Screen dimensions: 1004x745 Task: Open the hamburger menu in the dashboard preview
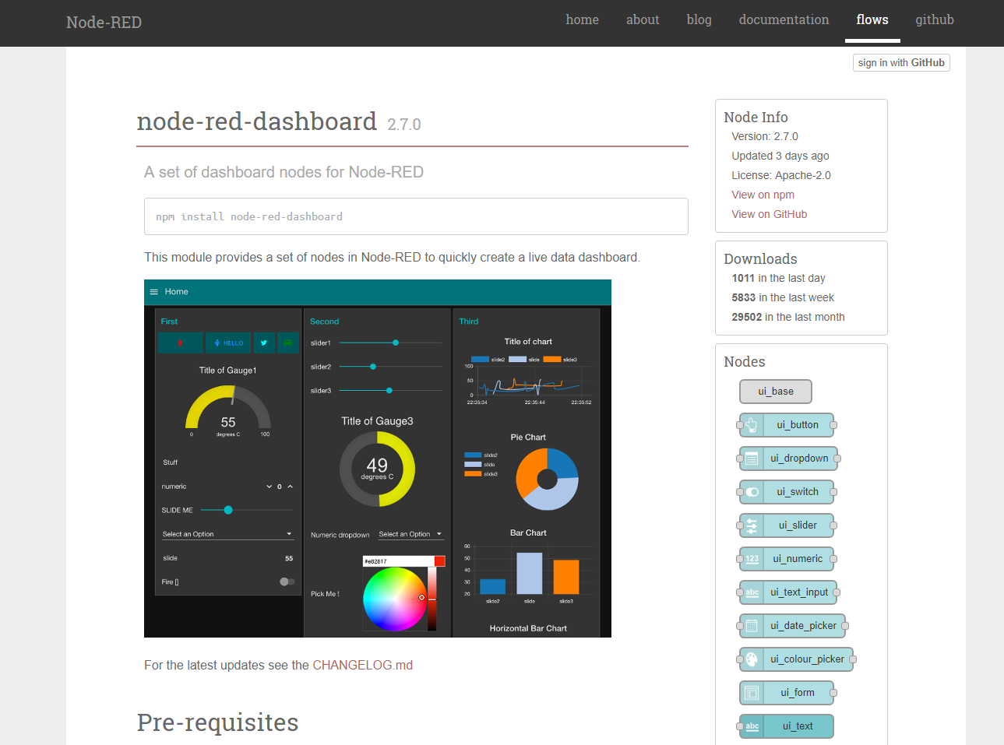[154, 291]
